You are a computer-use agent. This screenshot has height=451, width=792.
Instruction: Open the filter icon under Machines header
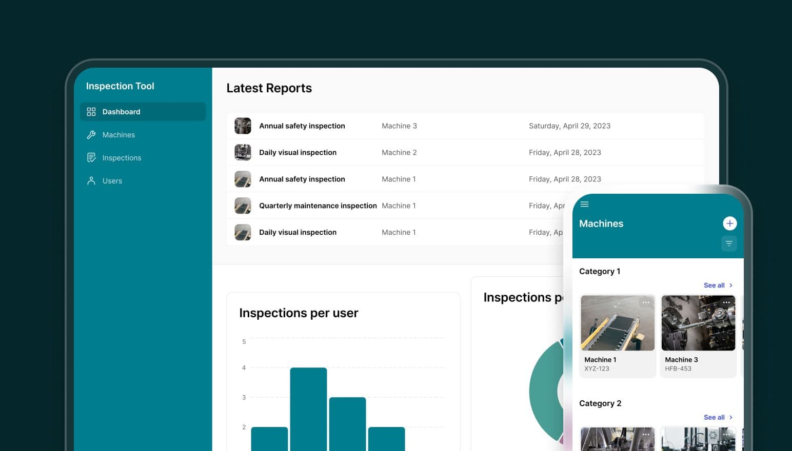pos(729,243)
